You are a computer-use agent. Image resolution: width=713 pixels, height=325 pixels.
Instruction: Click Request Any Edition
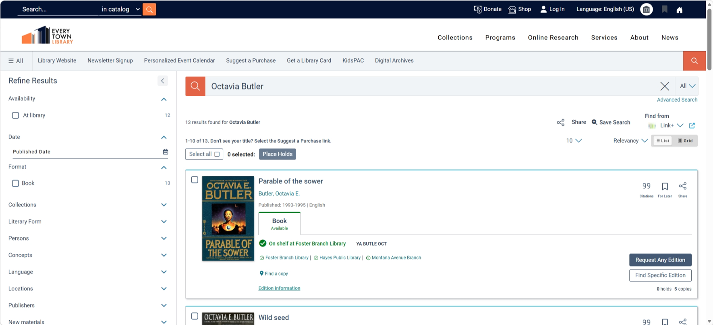[x=660, y=260]
